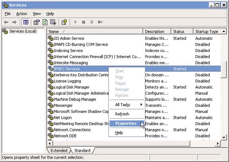The height and width of the screenshot is (162, 229).
Task: Select the NetMeeting Remote Desktop Sharing row
Action: point(134,123)
